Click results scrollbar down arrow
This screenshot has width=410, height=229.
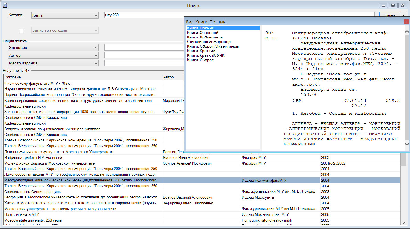[403, 222]
